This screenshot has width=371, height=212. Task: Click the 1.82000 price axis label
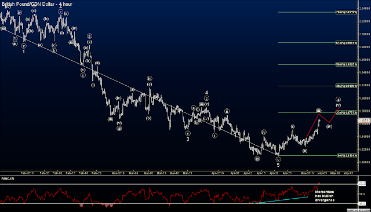(365, 149)
